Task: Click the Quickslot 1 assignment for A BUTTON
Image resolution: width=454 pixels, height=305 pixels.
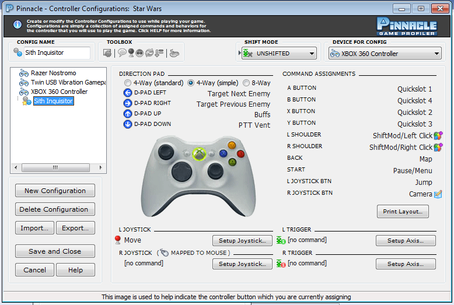Action: click(x=415, y=89)
